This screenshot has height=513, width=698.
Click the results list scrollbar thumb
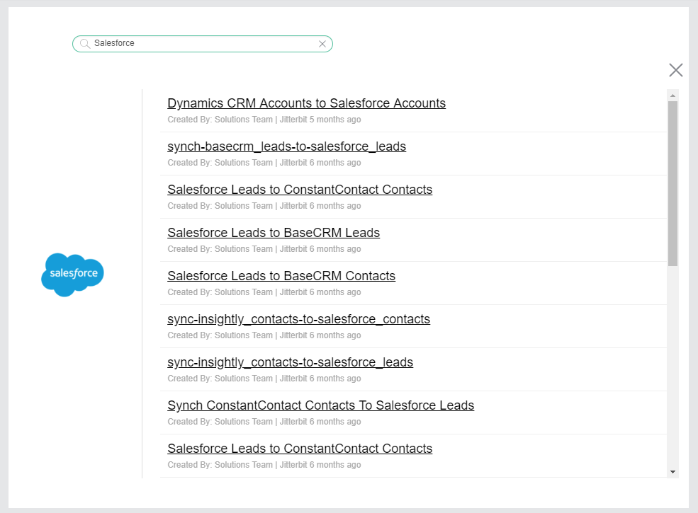672,183
